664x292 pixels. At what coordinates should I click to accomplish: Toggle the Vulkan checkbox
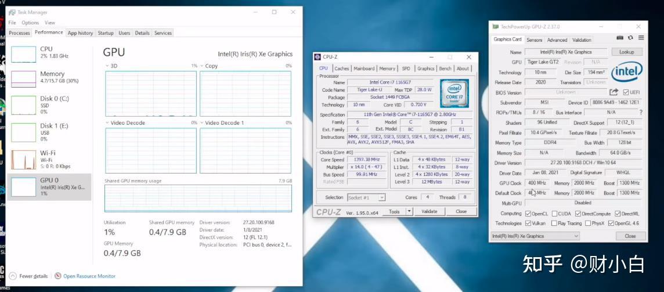pos(528,223)
